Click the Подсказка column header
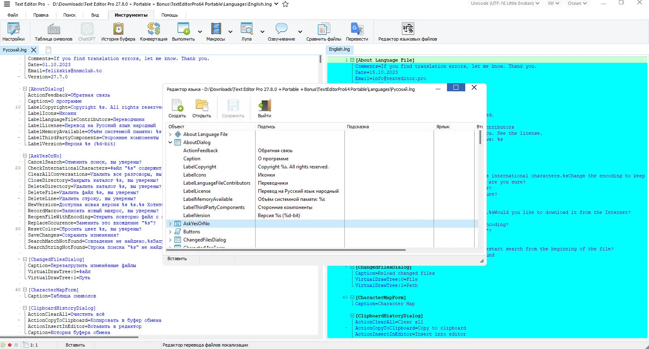This screenshot has width=649, height=349. (389, 127)
